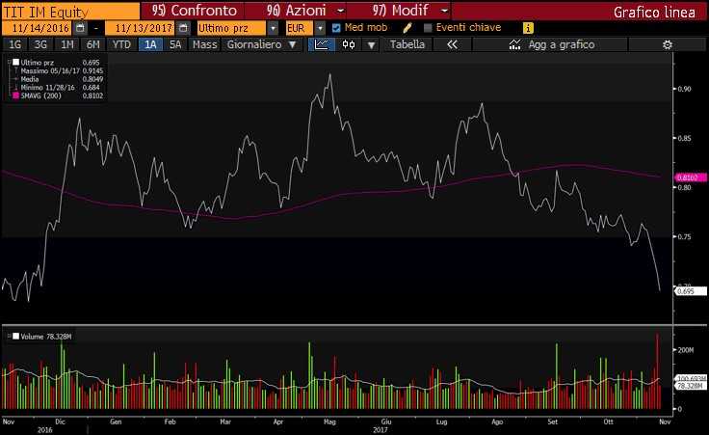Select the 1M range tab
709x435 pixels.
pyautogui.click(x=66, y=44)
